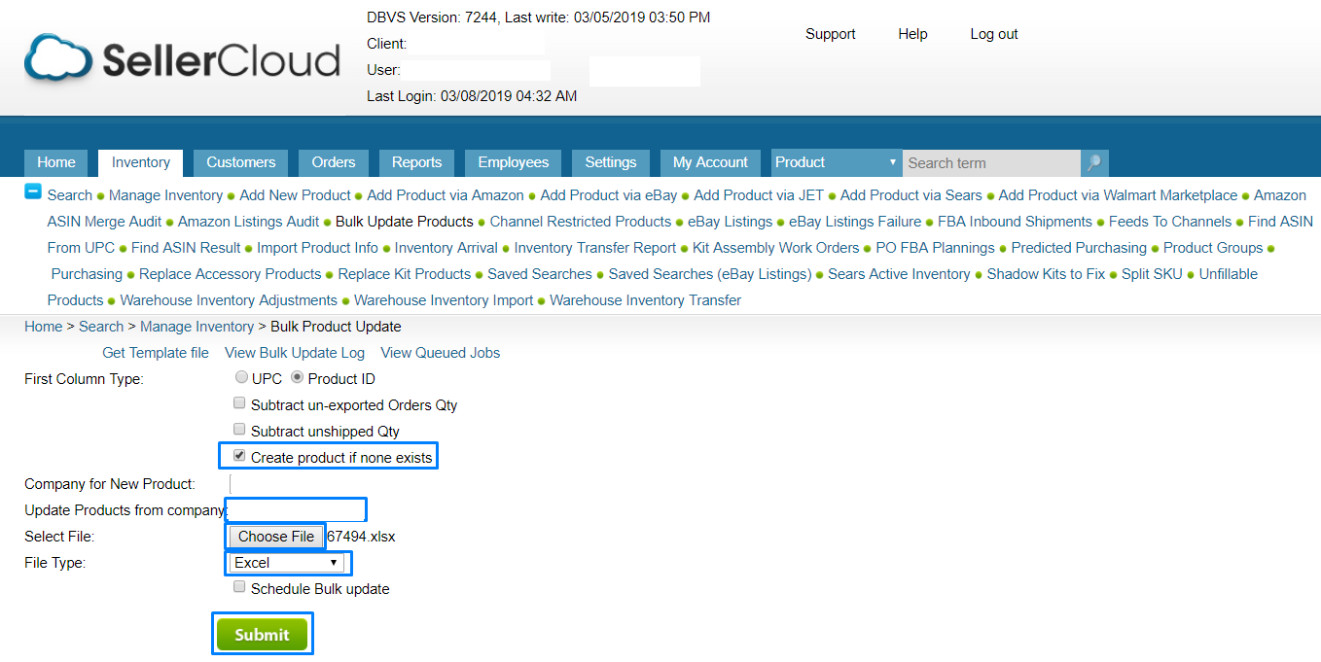Open Channel Restricted Products link

click(581, 222)
